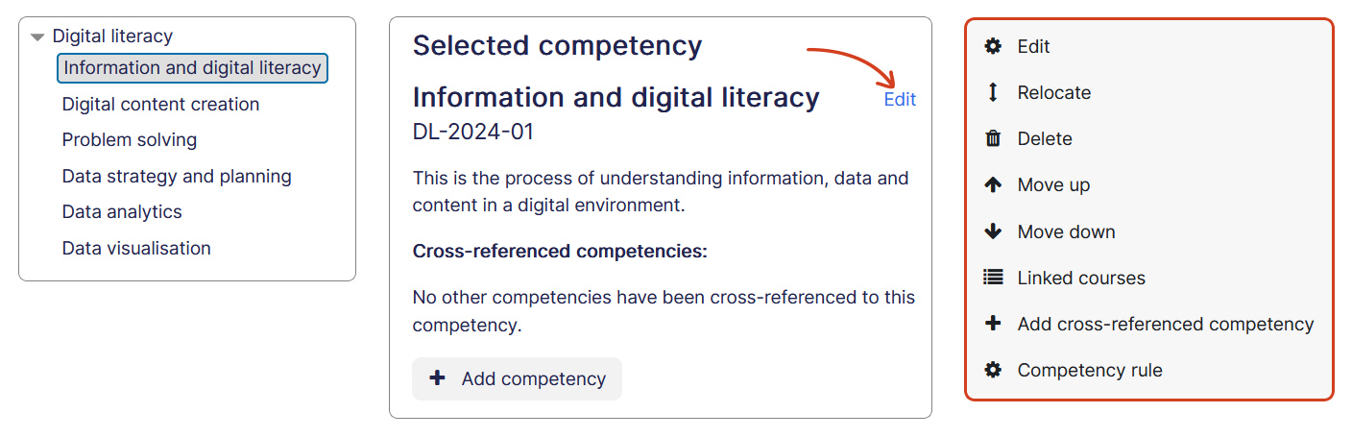The height and width of the screenshot is (437, 1352).
Task: Click the Competency rule gear icon
Action: pyautogui.click(x=993, y=370)
